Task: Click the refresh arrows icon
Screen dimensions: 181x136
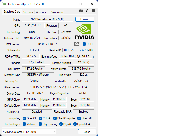Action: [x=87, y=11]
